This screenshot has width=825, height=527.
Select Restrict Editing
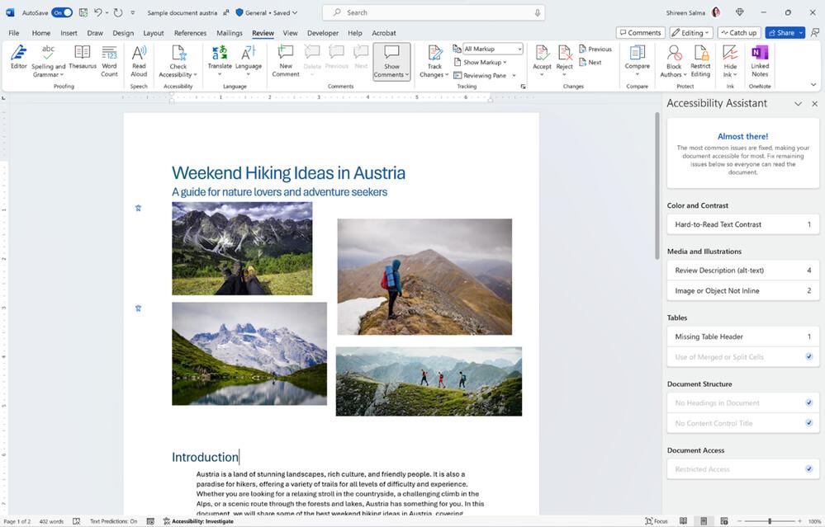(701, 59)
